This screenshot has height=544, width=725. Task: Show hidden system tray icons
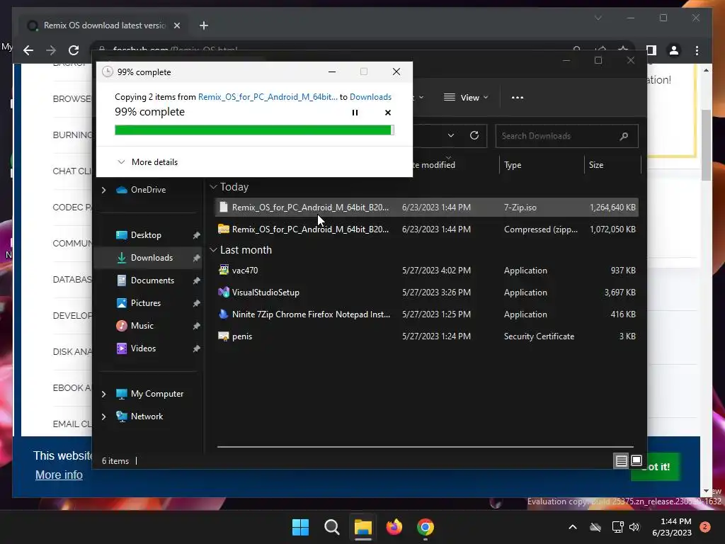(x=572, y=527)
